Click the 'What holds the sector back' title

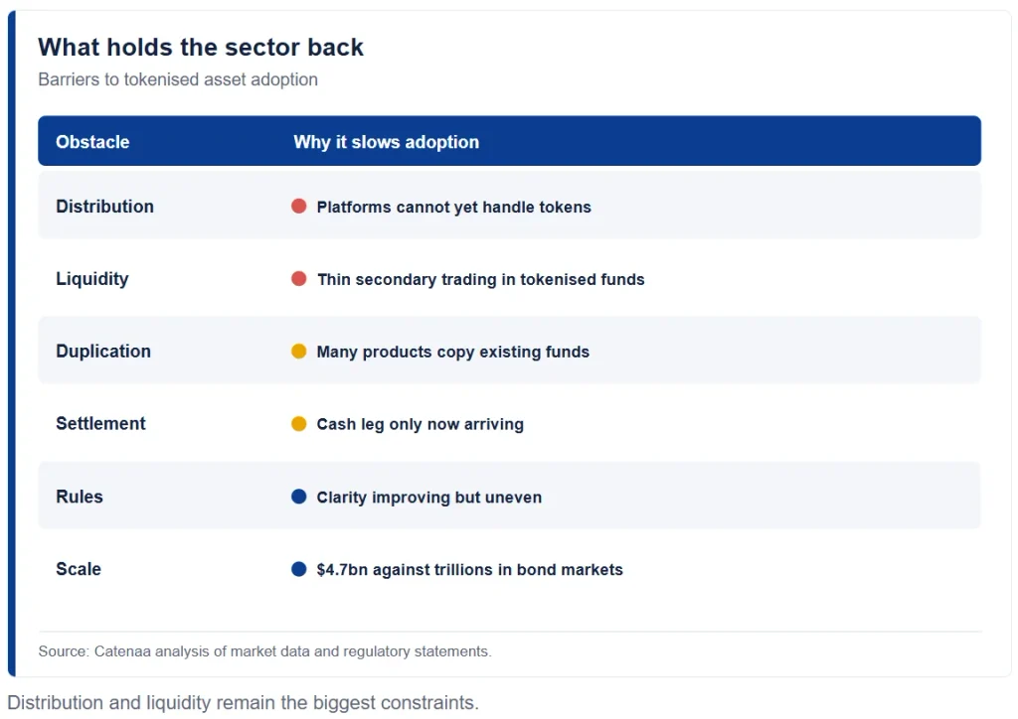coord(201,48)
